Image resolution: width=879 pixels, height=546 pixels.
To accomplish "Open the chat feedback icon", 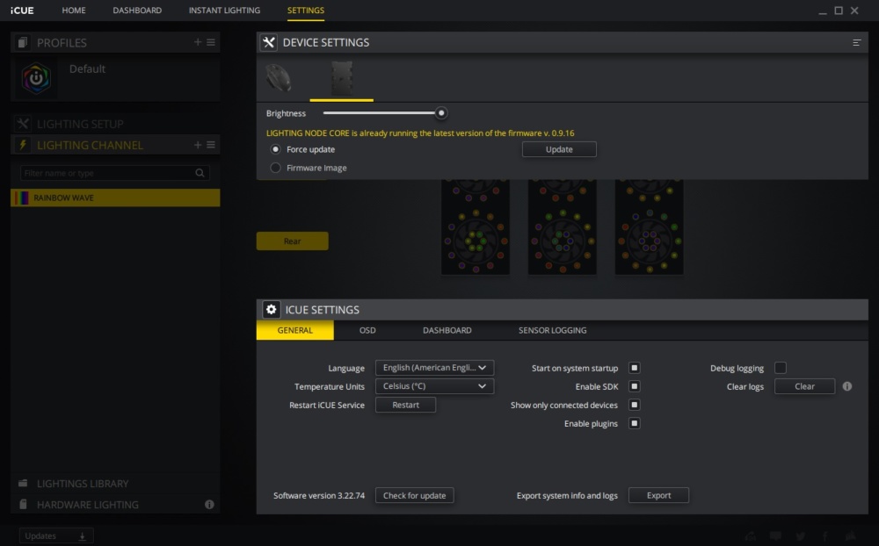I will [x=776, y=536].
